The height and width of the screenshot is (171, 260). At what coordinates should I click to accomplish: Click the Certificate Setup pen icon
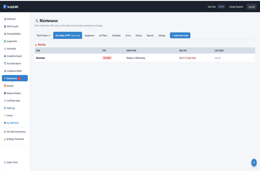(x=5, y=101)
